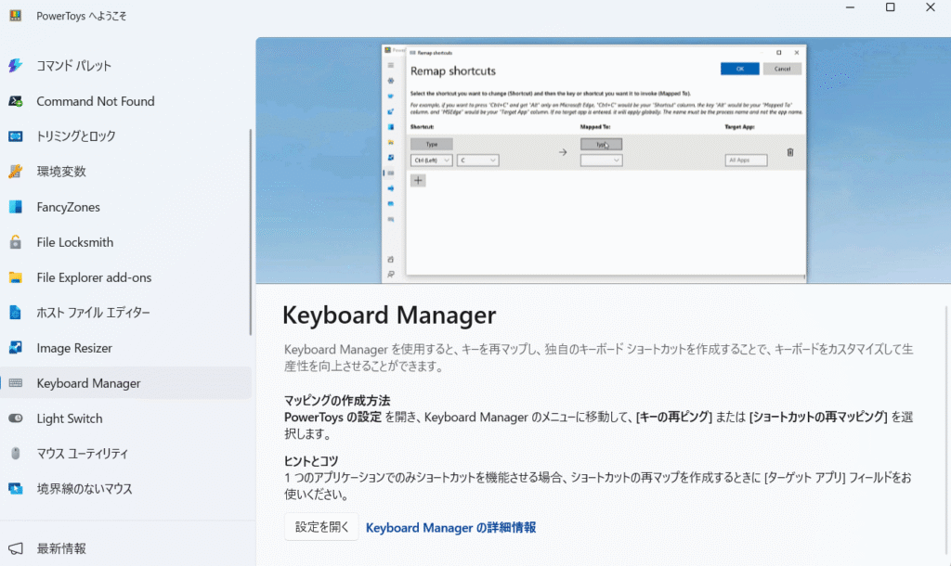The image size is (951, 566).
Task: Open the Image Resizer icon
Action: tap(16, 348)
